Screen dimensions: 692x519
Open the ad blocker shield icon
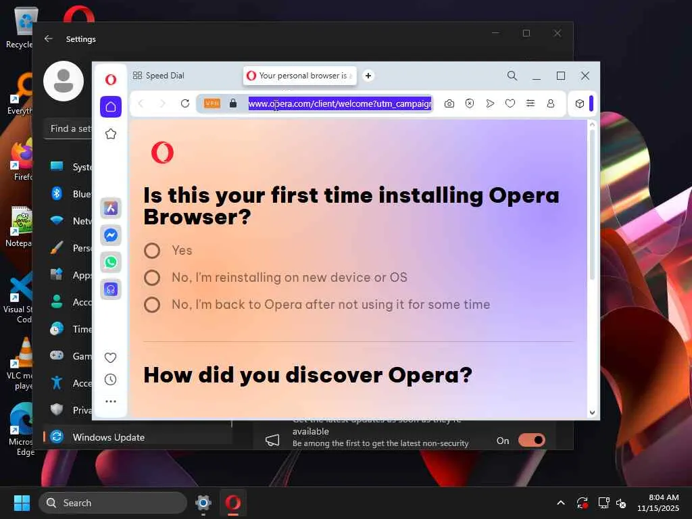click(x=470, y=103)
